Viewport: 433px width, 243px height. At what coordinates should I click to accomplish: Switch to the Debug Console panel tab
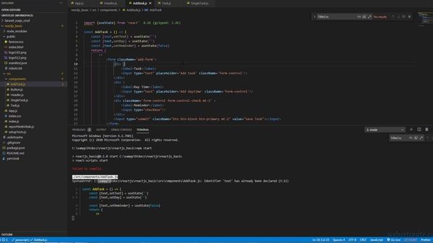pyautogui.click(x=121, y=130)
